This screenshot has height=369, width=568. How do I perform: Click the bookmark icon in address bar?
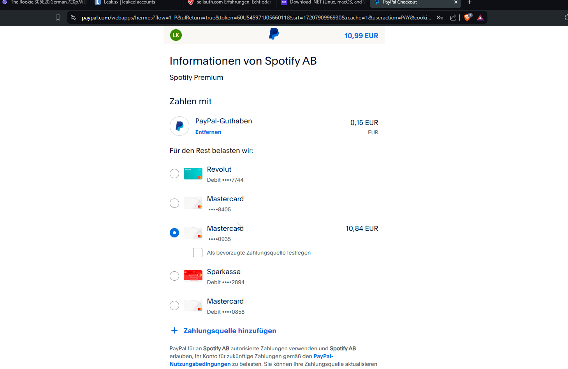click(58, 18)
